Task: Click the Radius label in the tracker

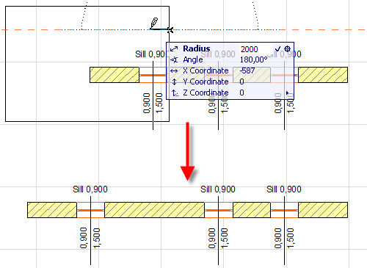Action: [x=197, y=48]
